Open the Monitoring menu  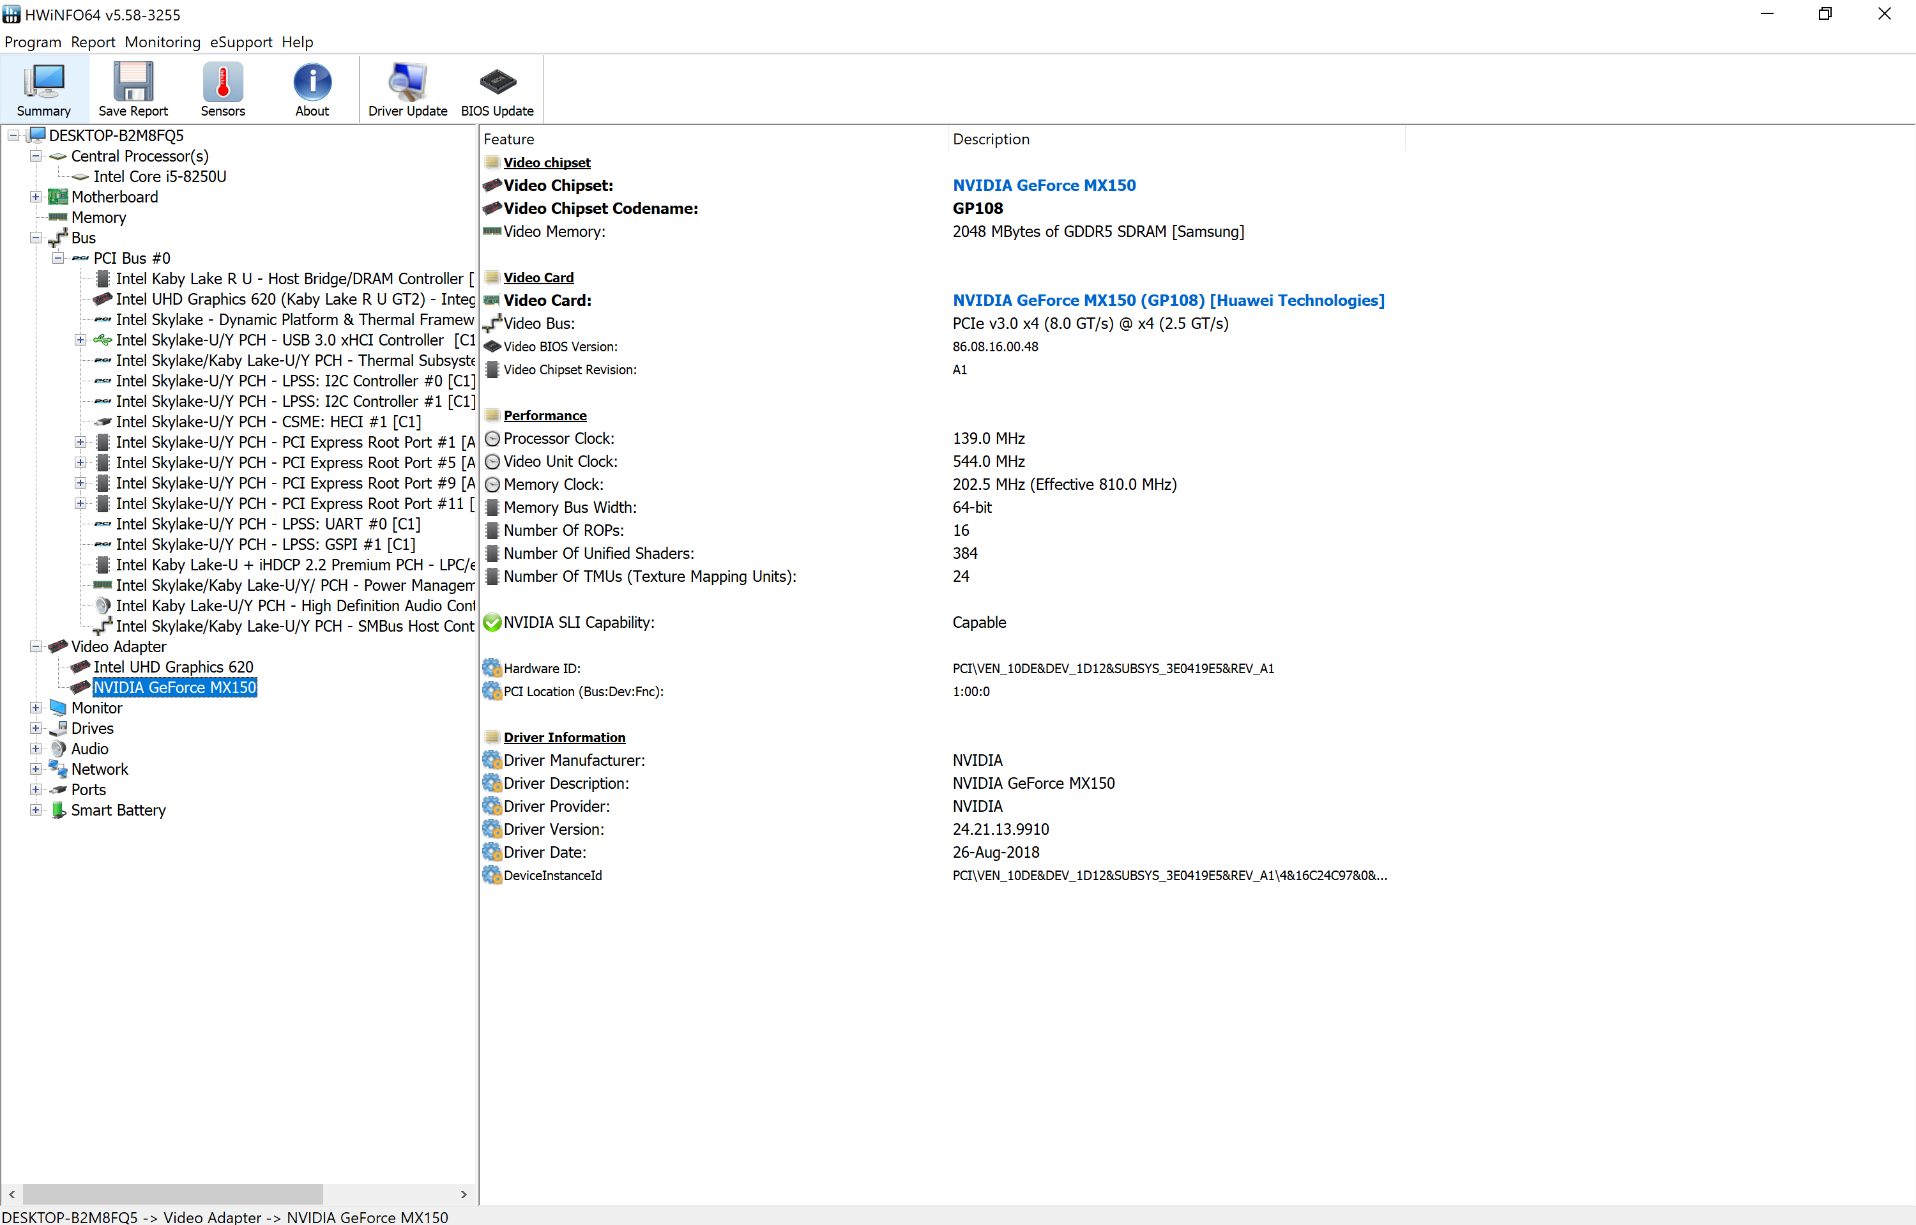[x=162, y=42]
